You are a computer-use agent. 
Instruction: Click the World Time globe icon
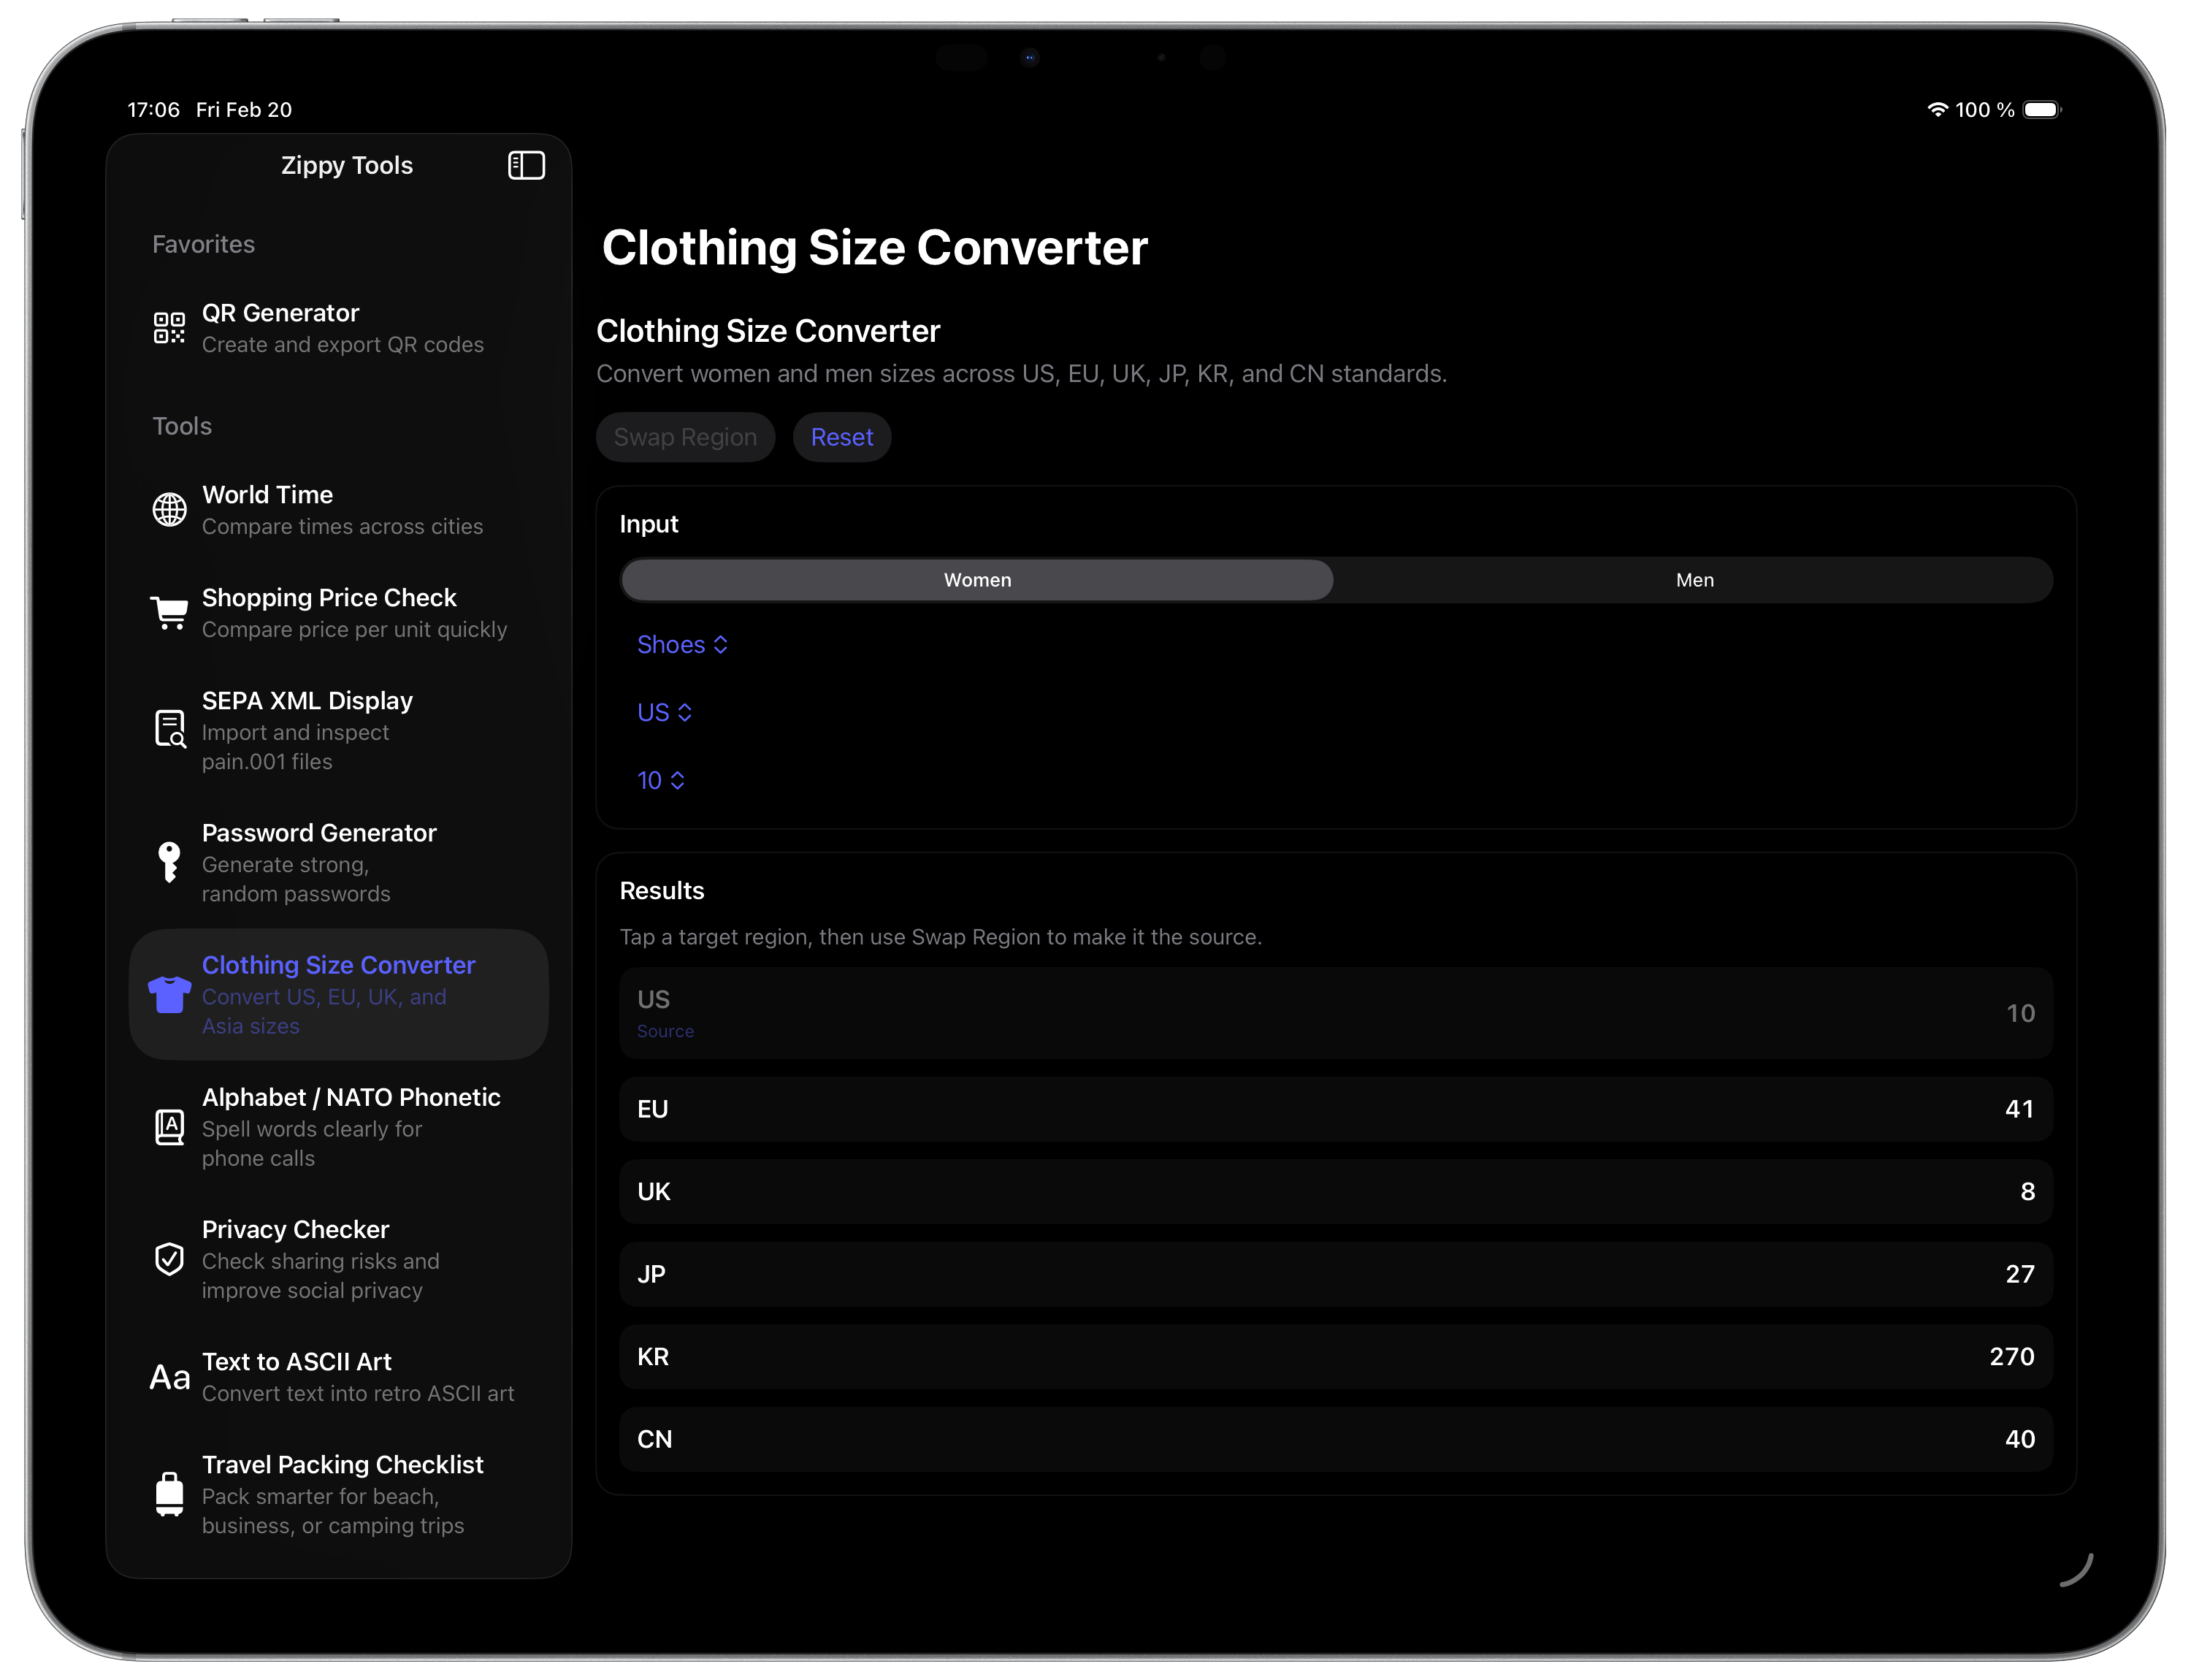[169, 510]
